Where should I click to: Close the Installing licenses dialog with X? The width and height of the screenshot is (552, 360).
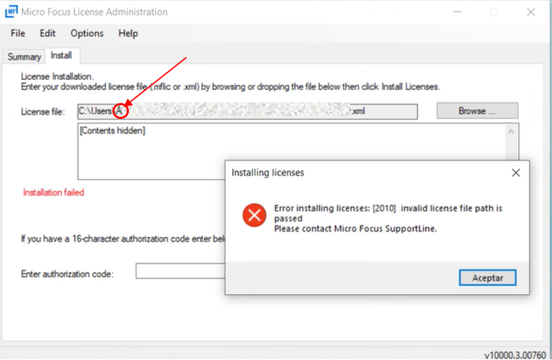[516, 172]
